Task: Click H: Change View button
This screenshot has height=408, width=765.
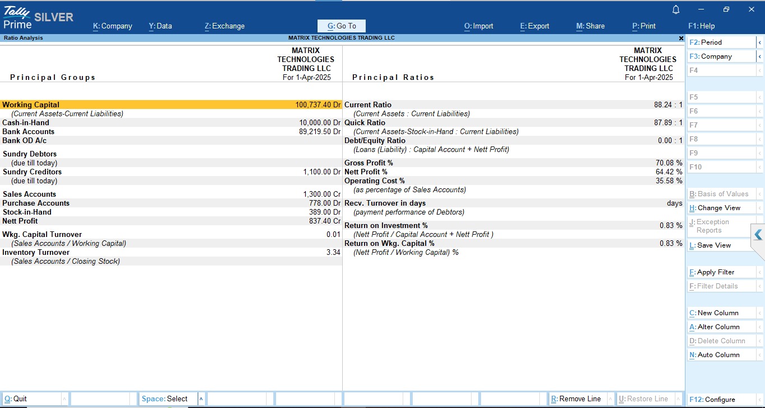Action: pos(720,208)
